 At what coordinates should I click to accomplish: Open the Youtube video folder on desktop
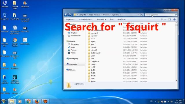click(15, 5)
